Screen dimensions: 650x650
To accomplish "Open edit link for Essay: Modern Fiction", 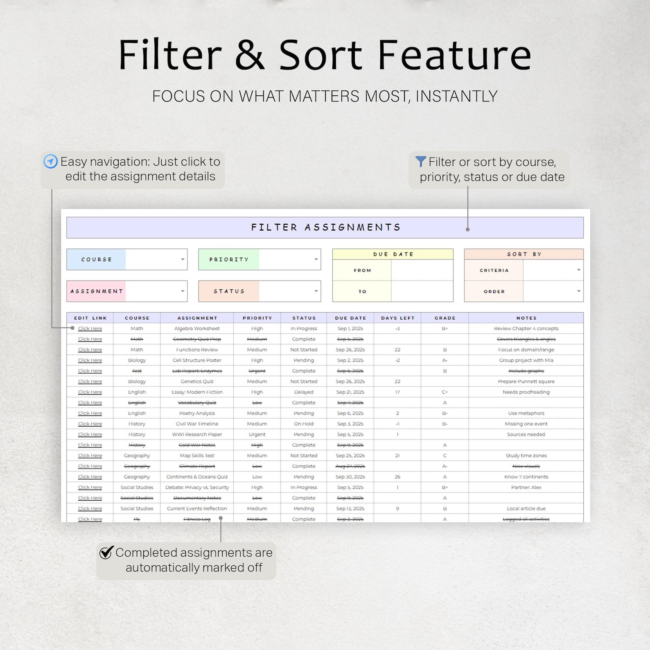I will (90, 392).
